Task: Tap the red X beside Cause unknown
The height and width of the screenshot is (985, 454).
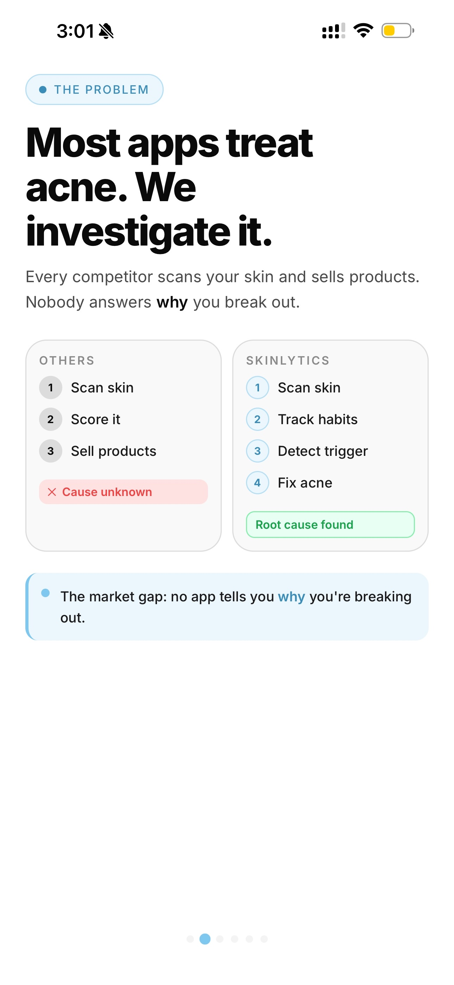Action: click(x=52, y=492)
